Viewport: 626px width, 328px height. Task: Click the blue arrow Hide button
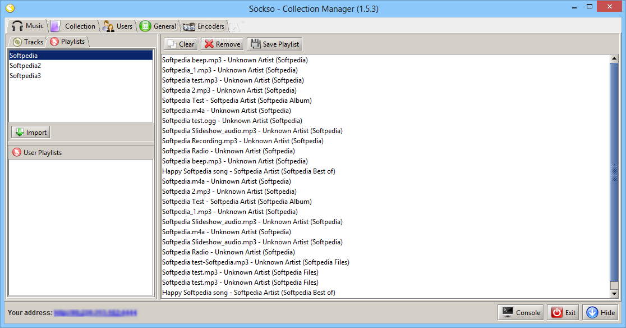tap(600, 312)
